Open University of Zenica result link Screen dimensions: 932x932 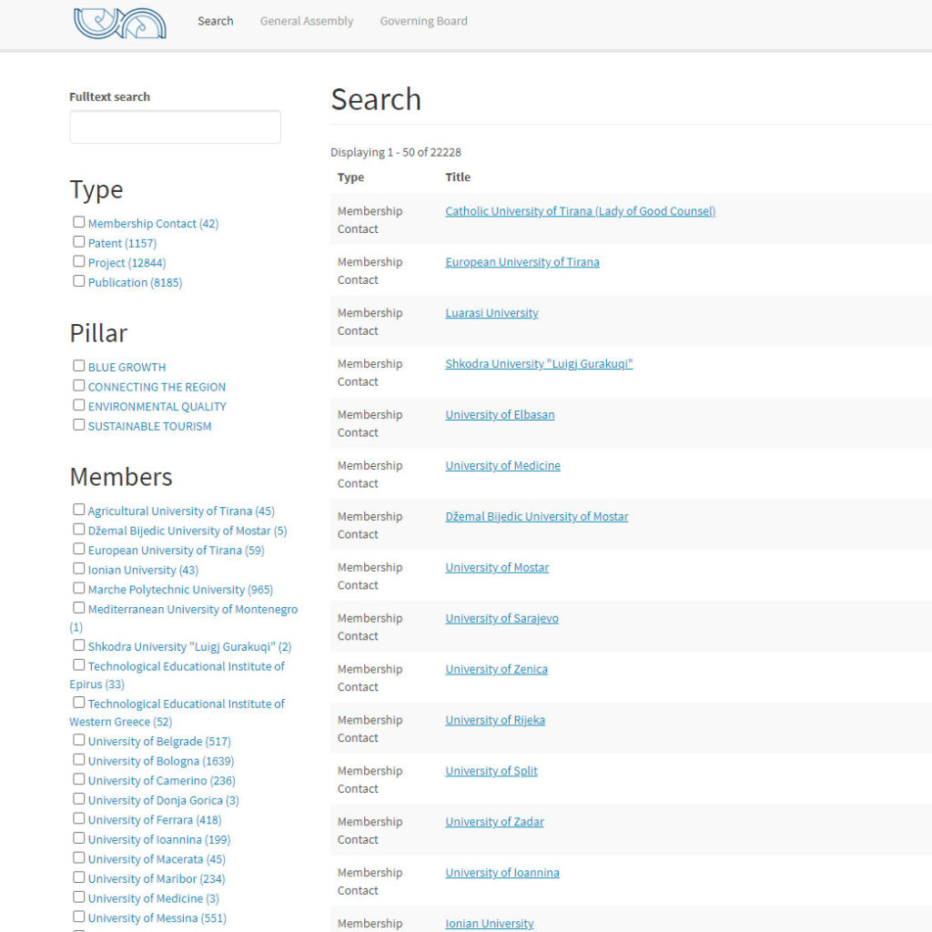click(496, 669)
